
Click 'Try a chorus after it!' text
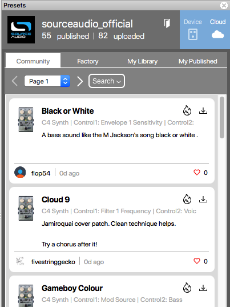[x=70, y=244]
